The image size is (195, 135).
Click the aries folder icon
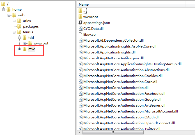(x=19, y=21)
